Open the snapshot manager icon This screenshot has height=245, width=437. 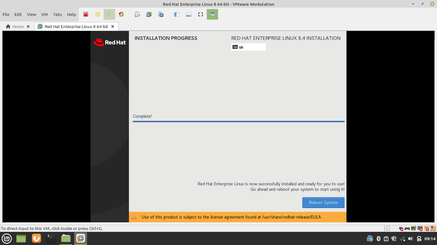(161, 14)
